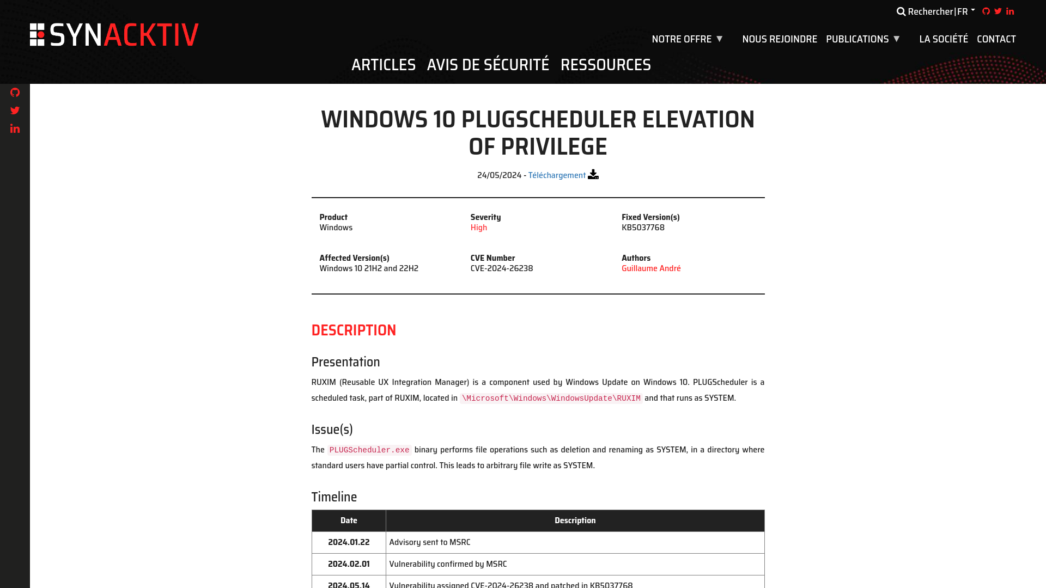Click the Twitter icon in top navigation
Screen dimensions: 1046x588
pyautogui.click(x=998, y=11)
